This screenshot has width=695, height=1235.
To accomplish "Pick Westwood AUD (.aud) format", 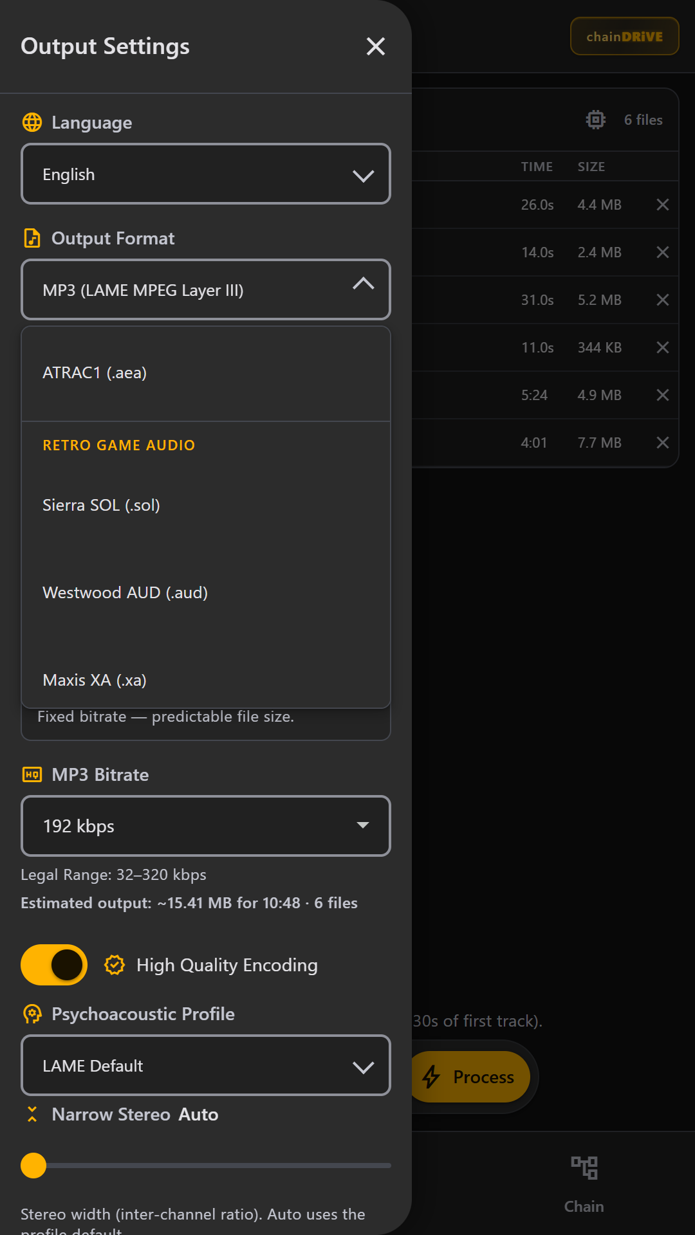I will pyautogui.click(x=206, y=592).
